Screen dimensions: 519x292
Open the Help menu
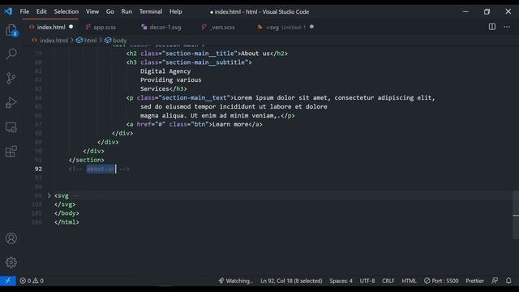(x=176, y=11)
